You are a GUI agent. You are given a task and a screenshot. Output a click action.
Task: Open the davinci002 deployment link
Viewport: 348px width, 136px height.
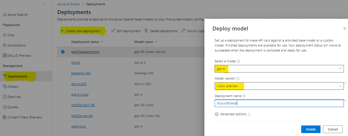(79, 84)
